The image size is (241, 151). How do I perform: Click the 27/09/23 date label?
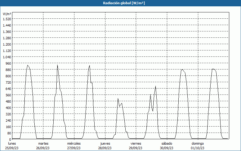[74, 148]
